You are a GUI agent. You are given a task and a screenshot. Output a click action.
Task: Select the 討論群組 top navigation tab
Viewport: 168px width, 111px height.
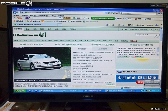point(18,29)
